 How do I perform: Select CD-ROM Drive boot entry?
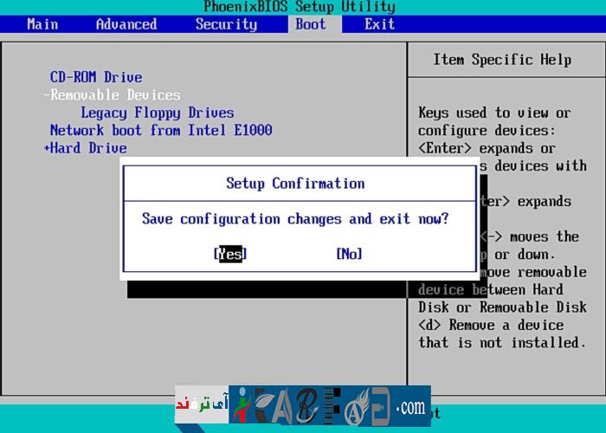pyautogui.click(x=95, y=77)
